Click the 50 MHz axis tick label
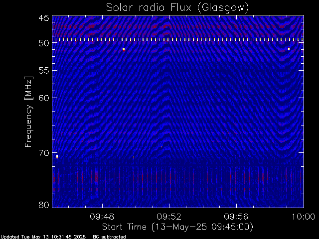This screenshot has width=319, height=239. 44,43
